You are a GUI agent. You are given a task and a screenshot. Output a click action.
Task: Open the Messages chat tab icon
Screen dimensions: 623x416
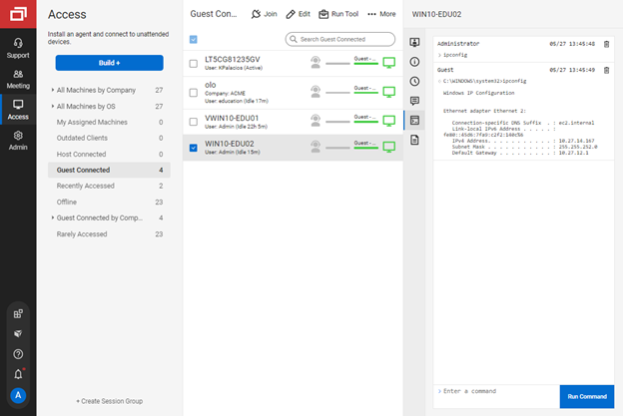pyautogui.click(x=414, y=101)
